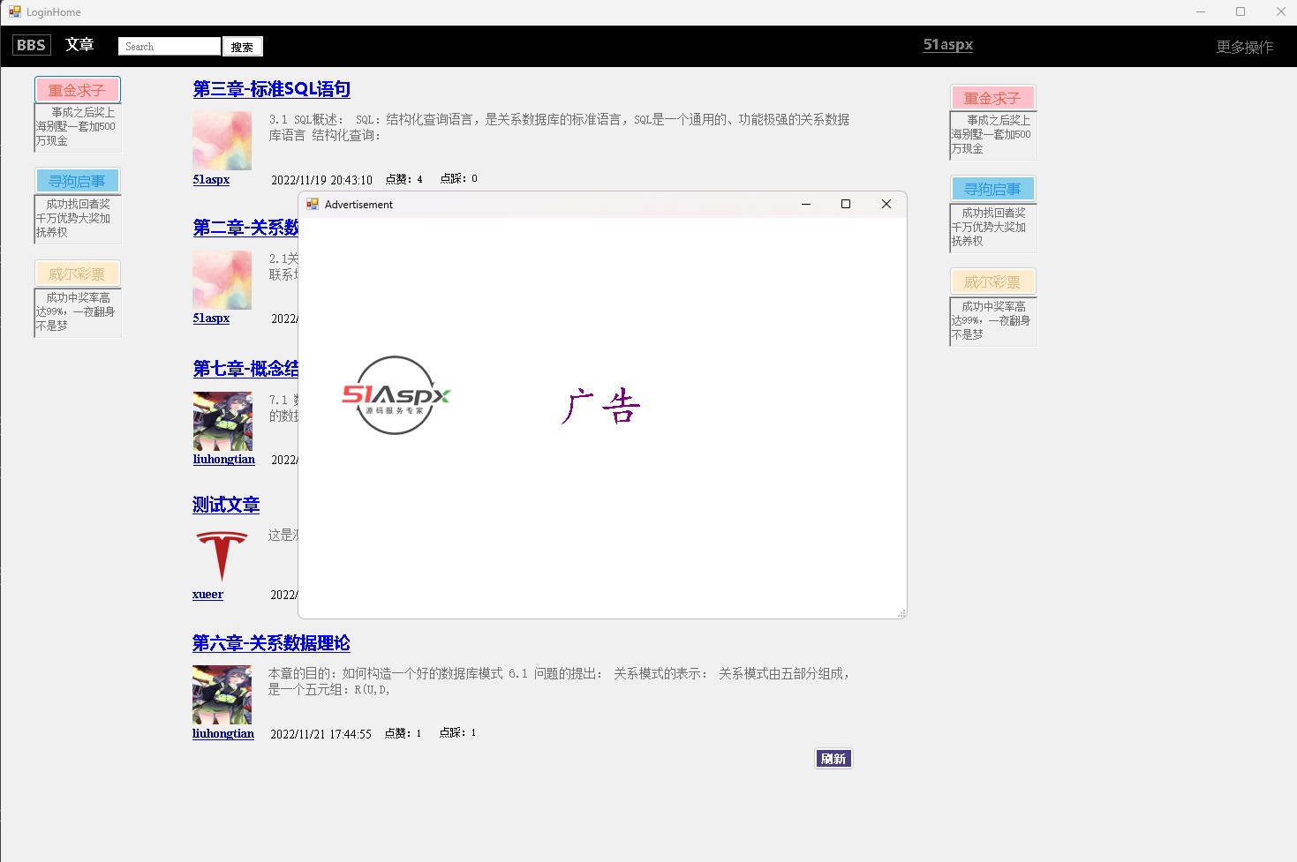Click the LoginHome window title icon
The width and height of the screenshot is (1297, 862).
pos(15,11)
